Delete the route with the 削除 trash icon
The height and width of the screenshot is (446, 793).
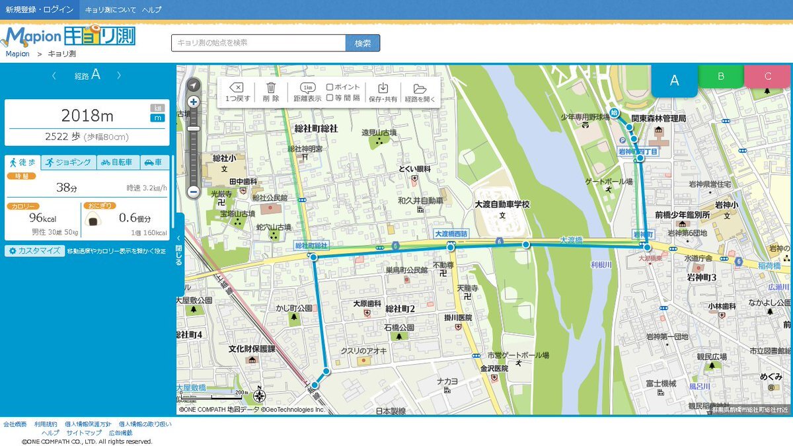(271, 92)
